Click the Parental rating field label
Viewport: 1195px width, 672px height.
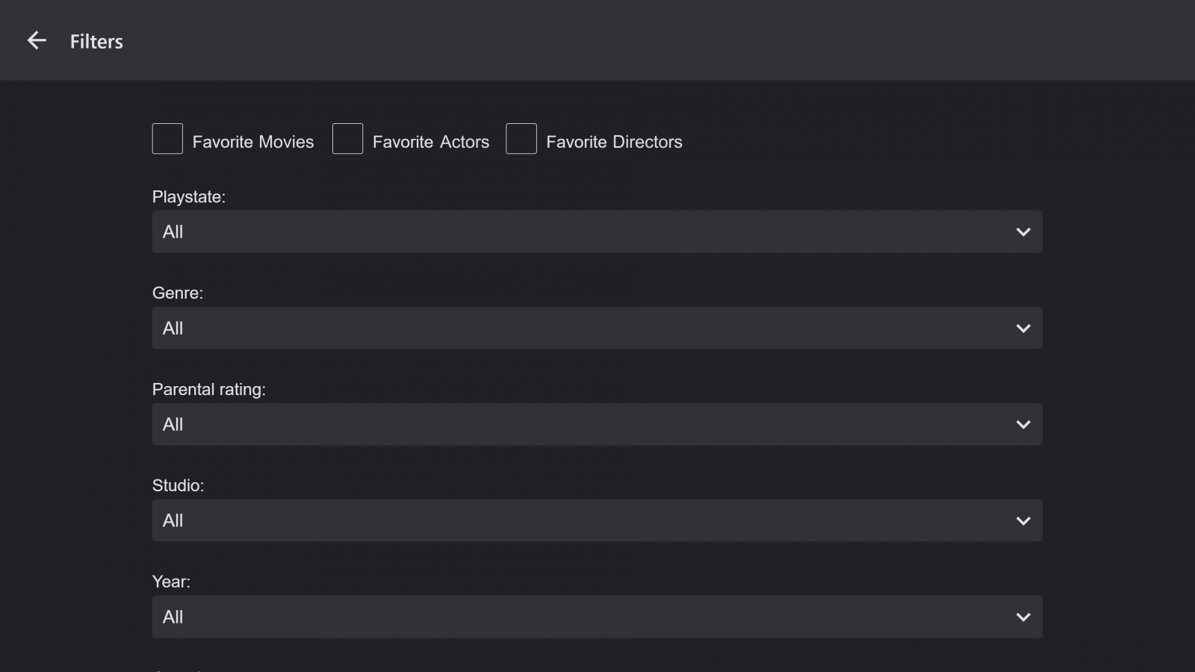point(208,390)
